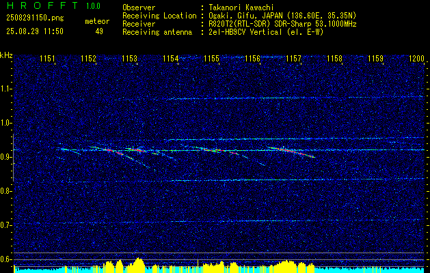
Task: Click the HROFFT program title
Action: (x=42, y=5)
